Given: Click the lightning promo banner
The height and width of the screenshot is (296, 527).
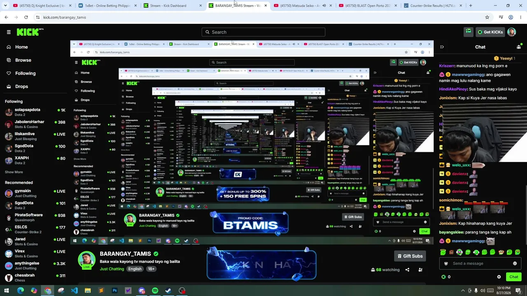Looking at the screenshot, I should tap(261, 264).
